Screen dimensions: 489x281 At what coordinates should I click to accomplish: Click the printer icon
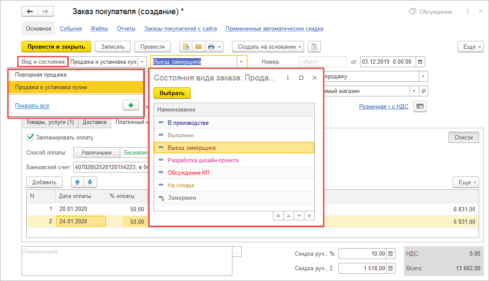(x=211, y=46)
